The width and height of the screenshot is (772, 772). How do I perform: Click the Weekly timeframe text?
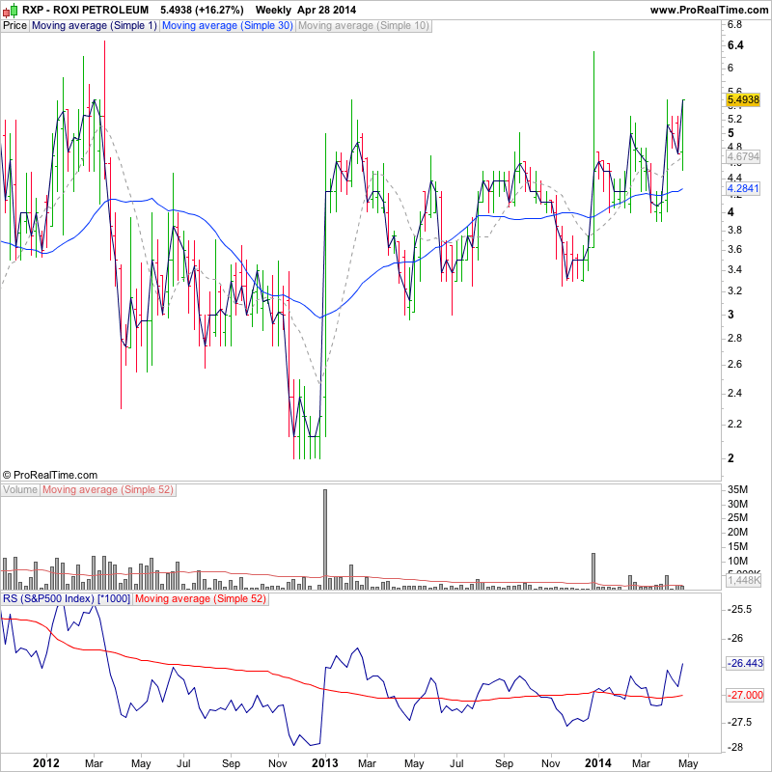pos(273,10)
